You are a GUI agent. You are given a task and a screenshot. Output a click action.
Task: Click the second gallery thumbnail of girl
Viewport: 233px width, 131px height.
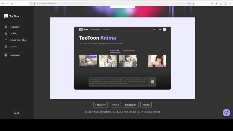pos(108,61)
